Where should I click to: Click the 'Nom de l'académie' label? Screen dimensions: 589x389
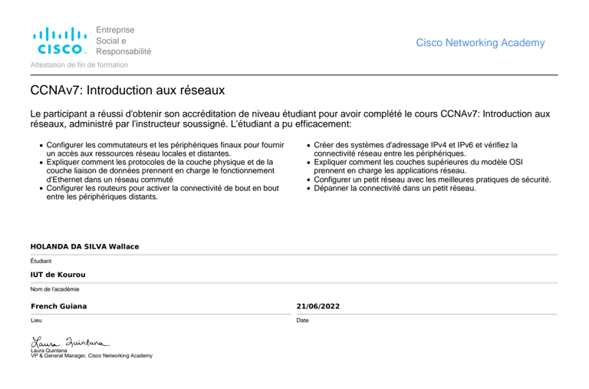55,289
